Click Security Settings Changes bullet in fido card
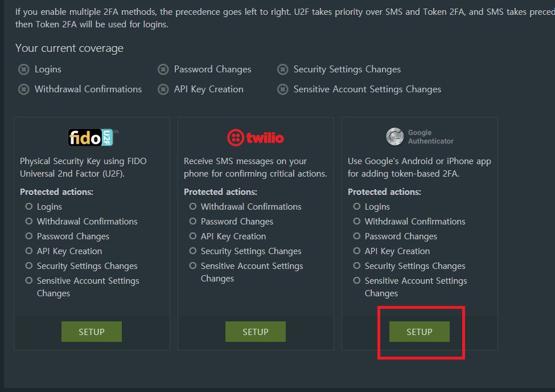 coord(29,266)
